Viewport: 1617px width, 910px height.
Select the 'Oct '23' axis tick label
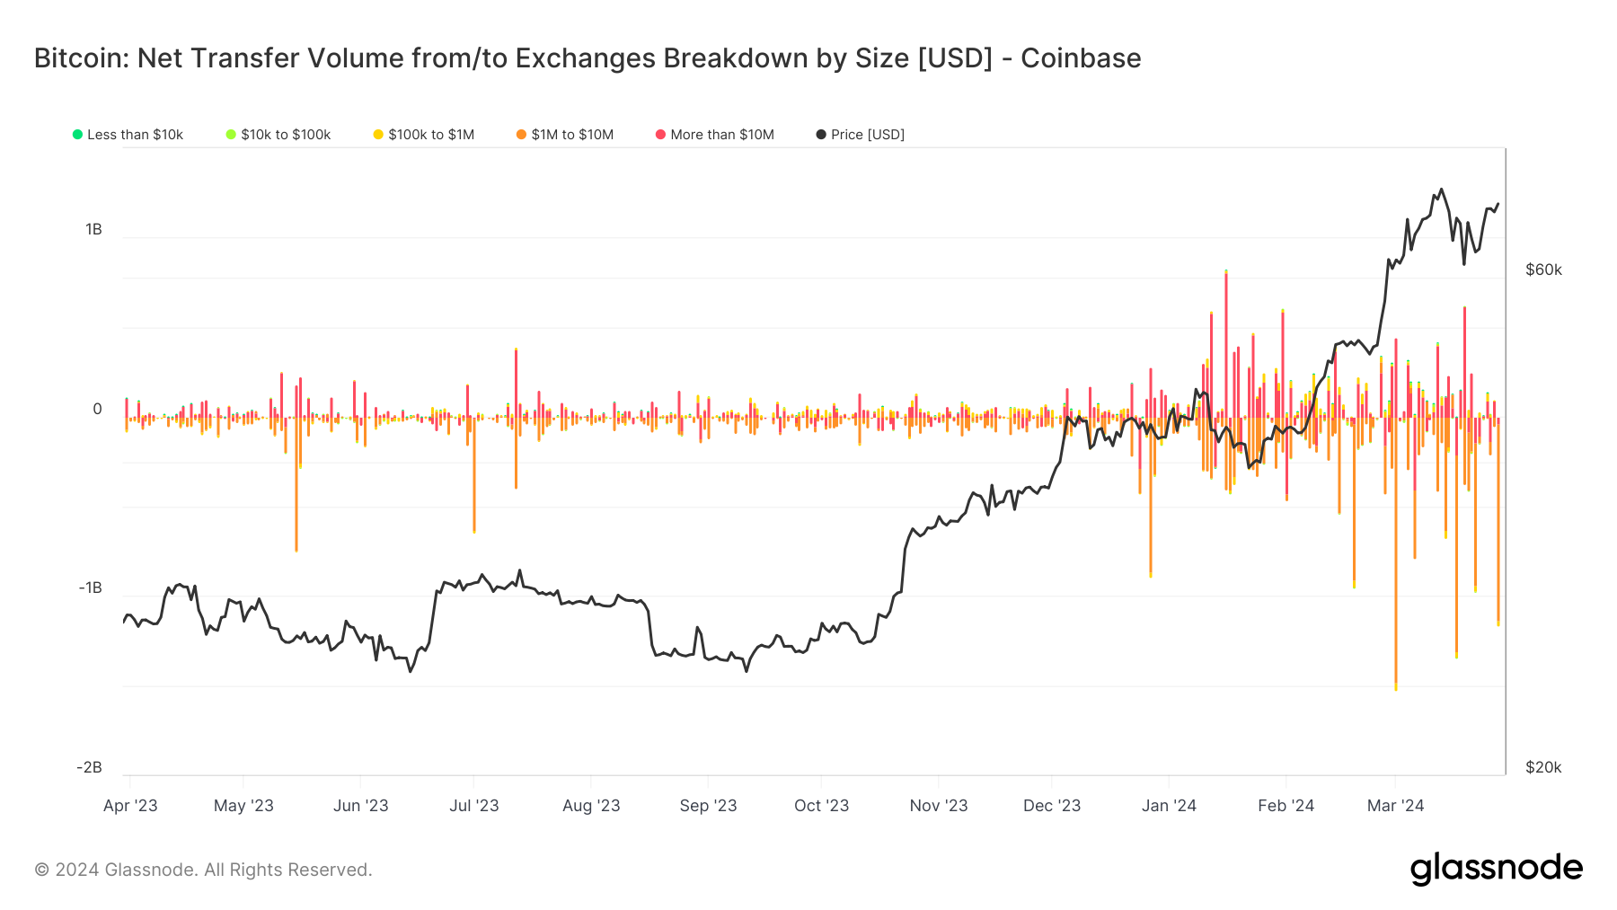click(x=821, y=806)
